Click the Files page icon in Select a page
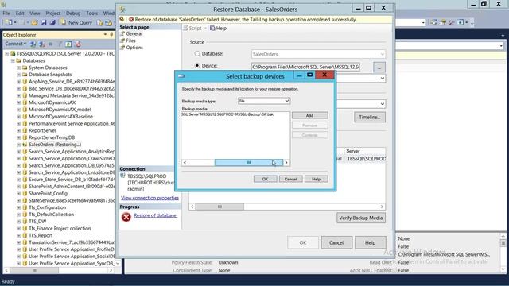Image resolution: width=509 pixels, height=286 pixels. click(122, 41)
